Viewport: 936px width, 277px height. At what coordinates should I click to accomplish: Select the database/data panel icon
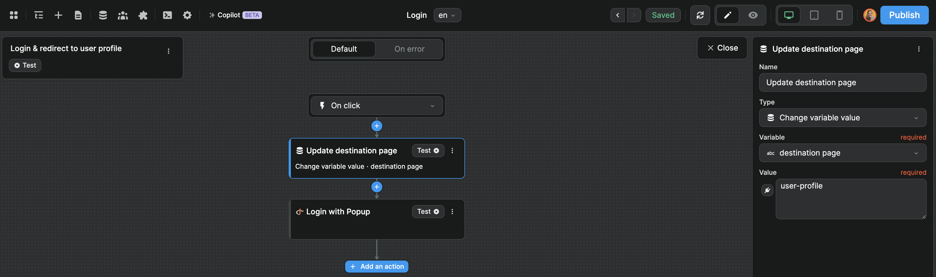(x=103, y=15)
